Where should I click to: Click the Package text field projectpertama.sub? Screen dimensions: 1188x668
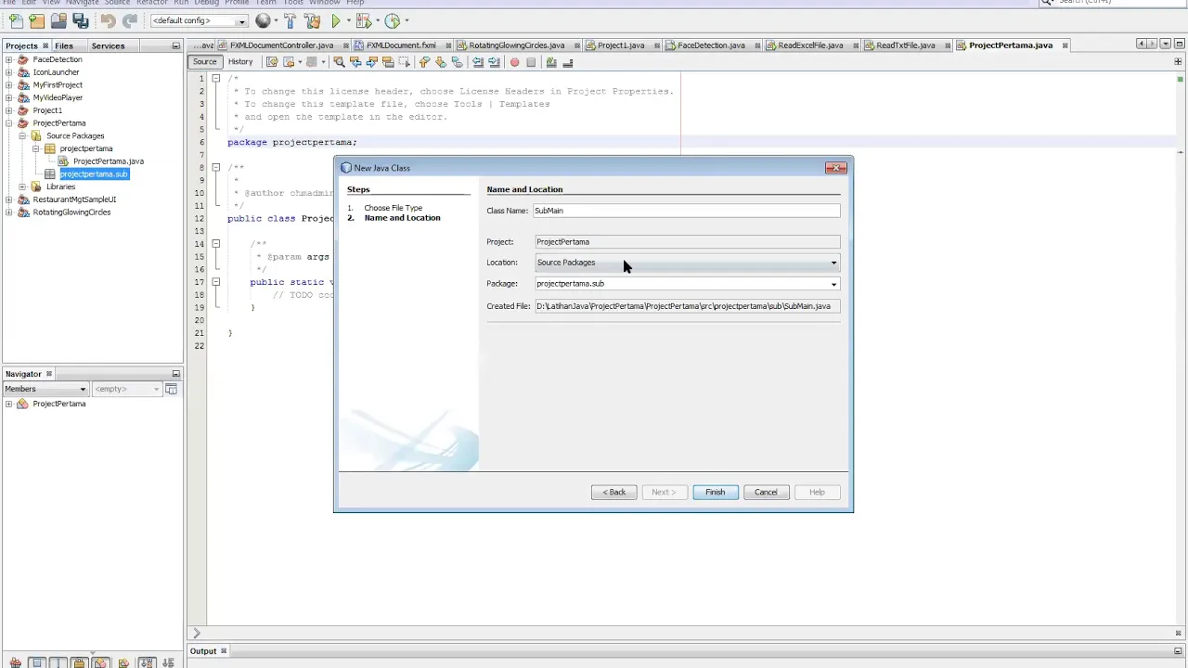(681, 284)
